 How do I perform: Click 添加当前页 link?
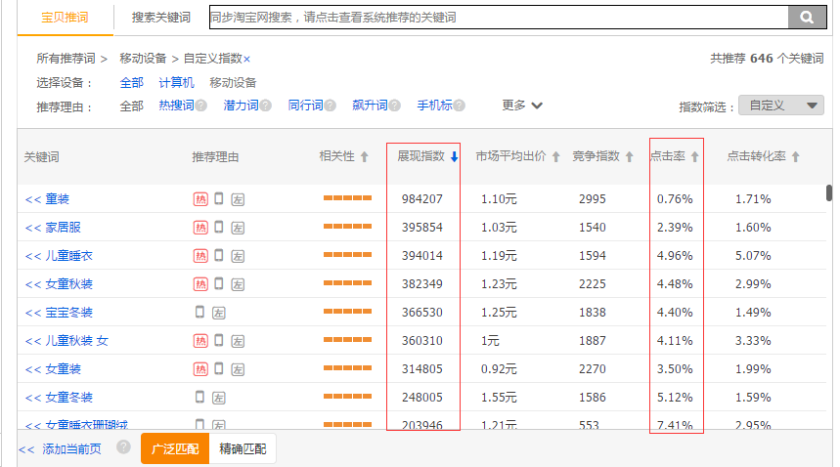click(59, 449)
